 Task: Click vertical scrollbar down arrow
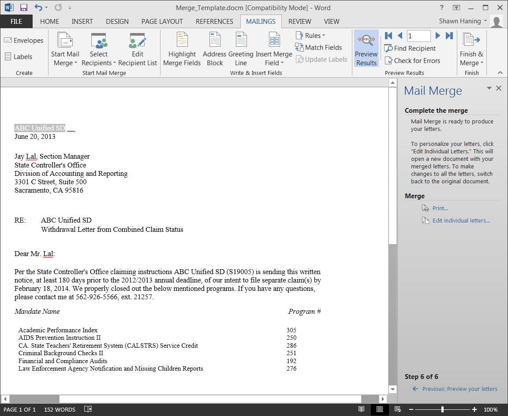pos(392,389)
